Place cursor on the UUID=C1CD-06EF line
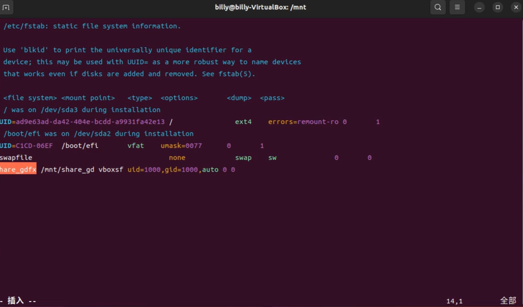The image size is (523, 307). tap(27, 145)
